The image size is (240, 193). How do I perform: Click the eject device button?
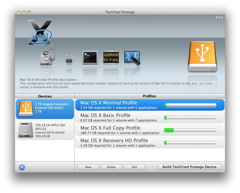pyautogui.click(x=22, y=167)
